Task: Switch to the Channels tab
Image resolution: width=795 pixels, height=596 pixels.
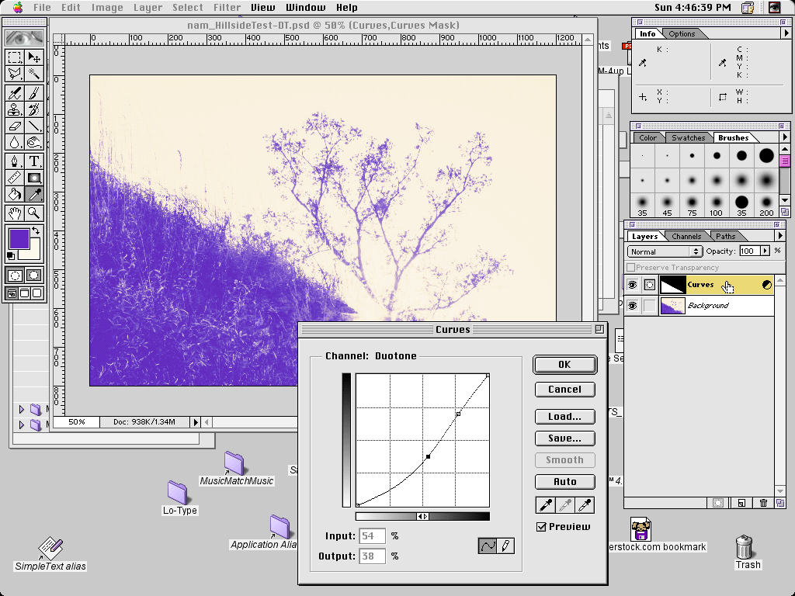Action: (x=686, y=237)
